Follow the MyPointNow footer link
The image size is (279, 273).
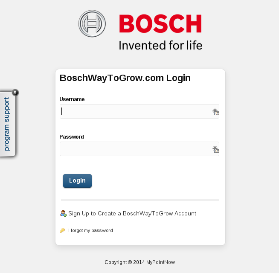pos(161,262)
